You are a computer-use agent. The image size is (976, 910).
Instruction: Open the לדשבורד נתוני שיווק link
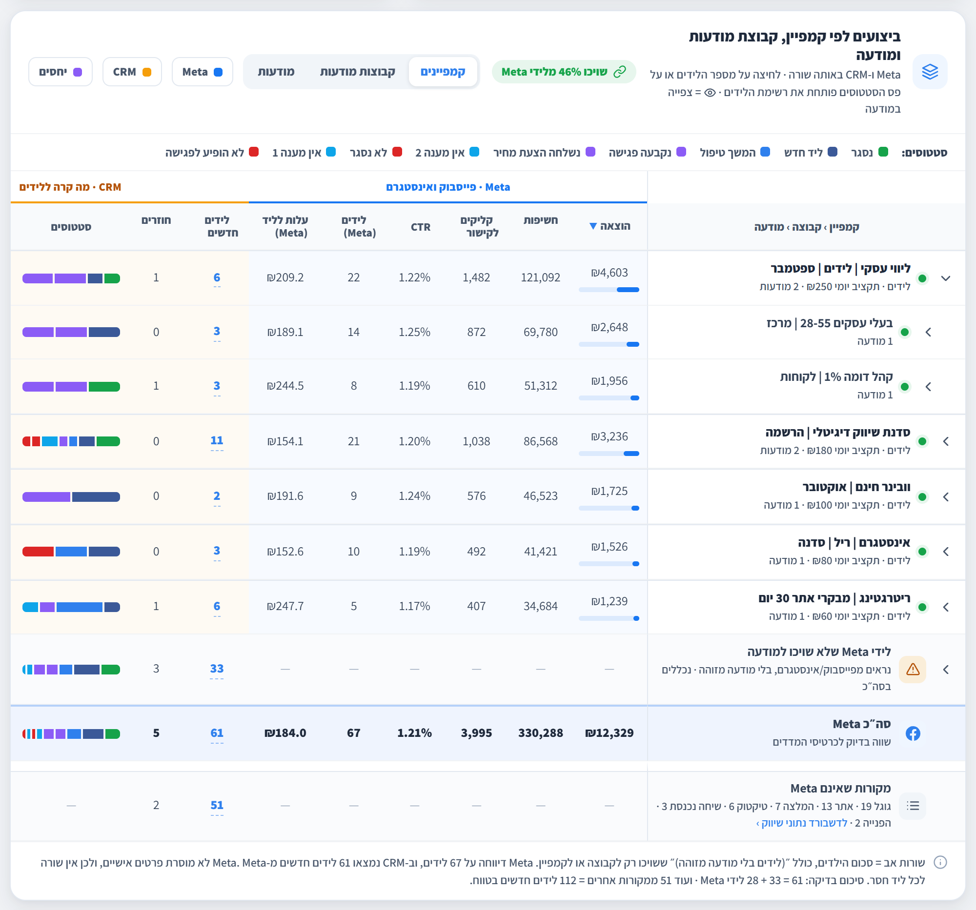[802, 823]
